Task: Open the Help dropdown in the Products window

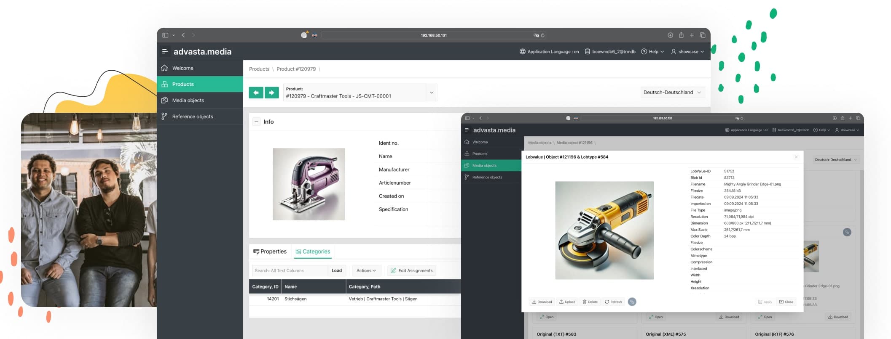Action: coord(652,52)
